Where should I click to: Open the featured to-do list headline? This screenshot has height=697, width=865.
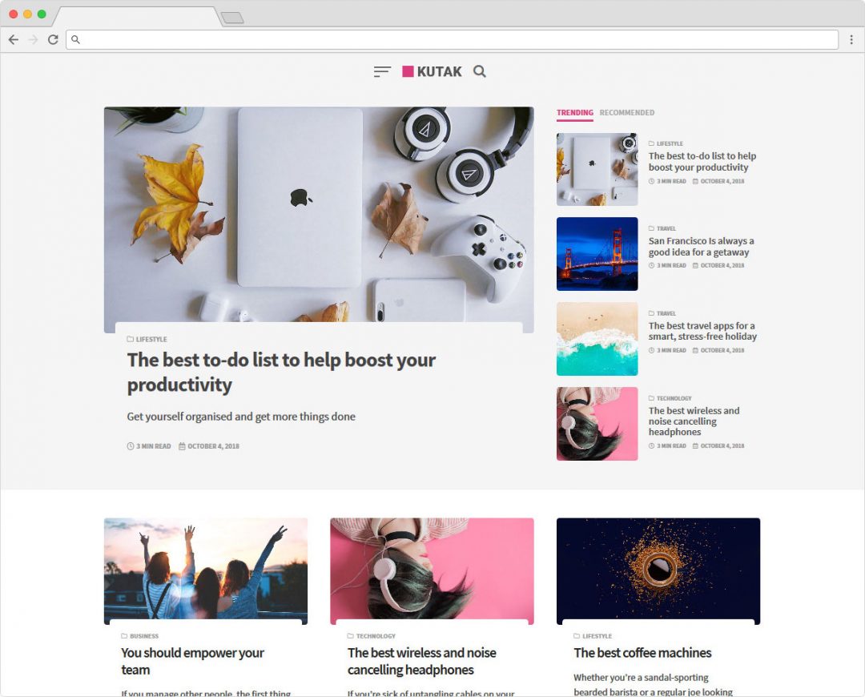(281, 373)
